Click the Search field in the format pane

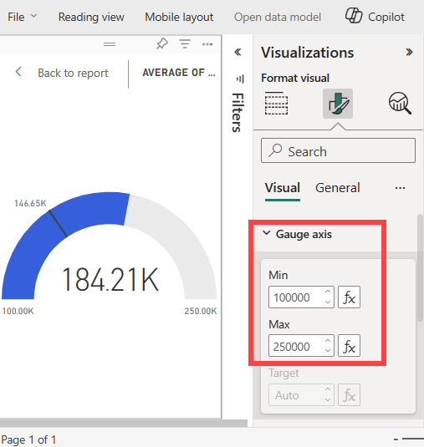click(338, 150)
